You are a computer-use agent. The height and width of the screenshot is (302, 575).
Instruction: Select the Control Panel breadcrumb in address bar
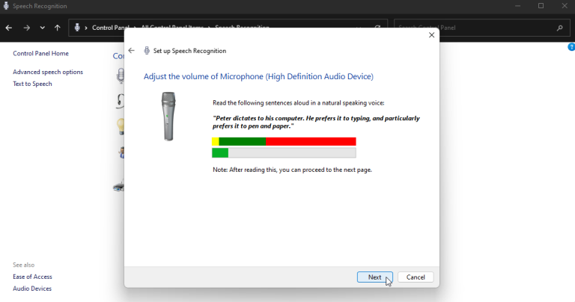(110, 28)
